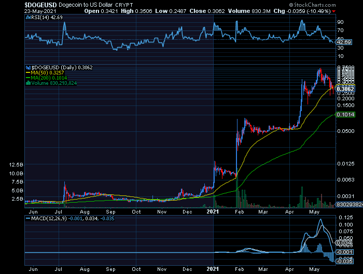Click the $DOGEUSD (Daily) candlestick legend icon

pyautogui.click(x=28, y=68)
